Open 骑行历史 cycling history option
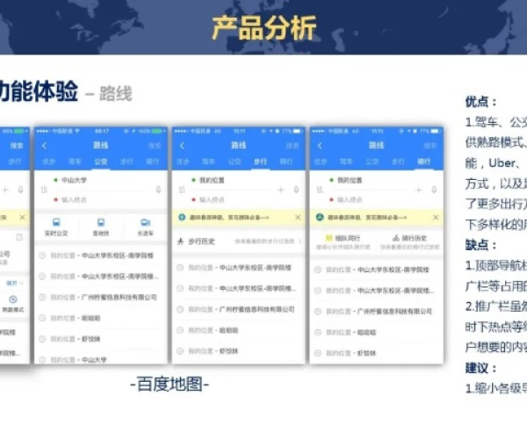 [409, 241]
